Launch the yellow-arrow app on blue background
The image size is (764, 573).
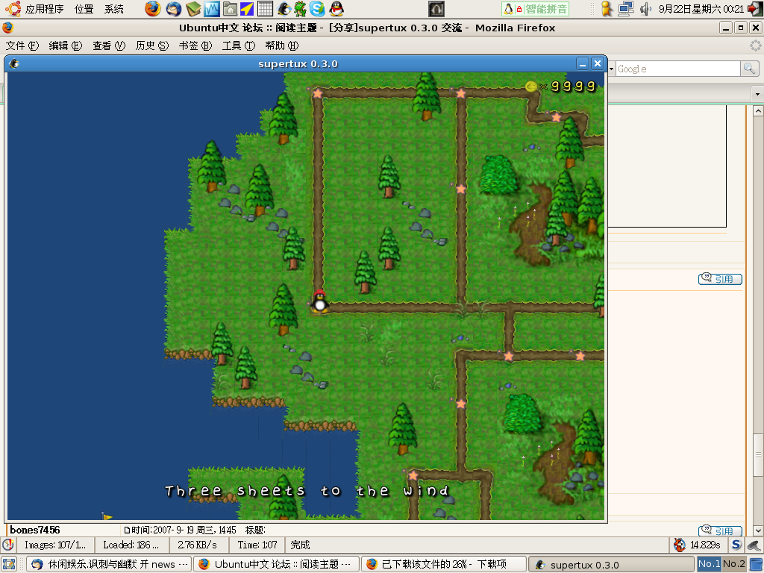(248, 9)
